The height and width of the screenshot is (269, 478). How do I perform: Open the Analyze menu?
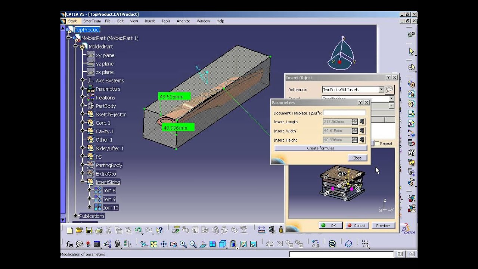coord(183,21)
